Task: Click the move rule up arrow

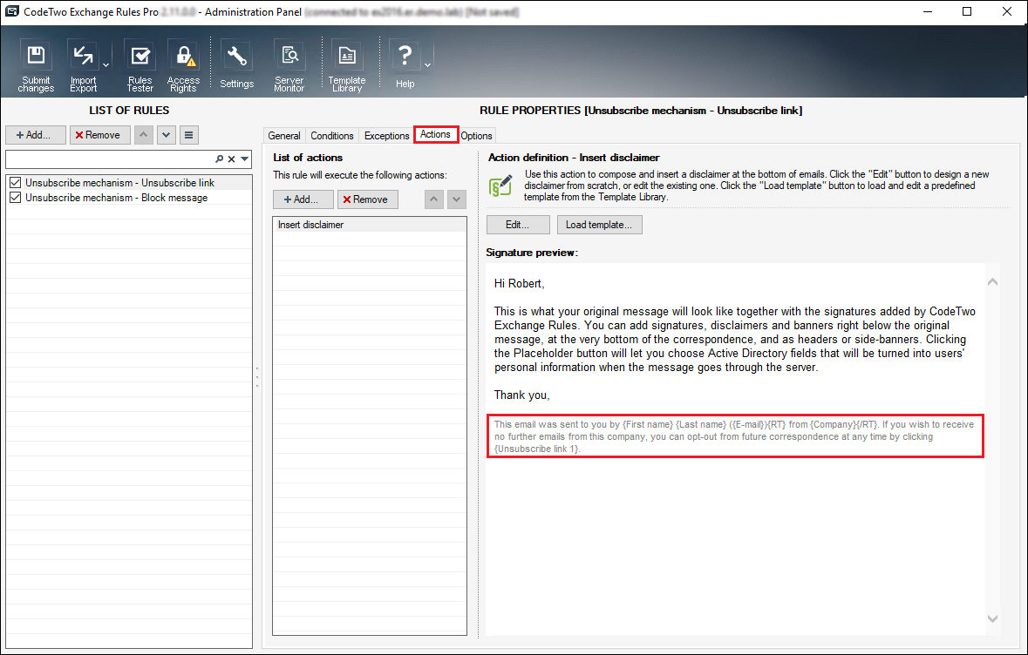Action: click(x=142, y=134)
